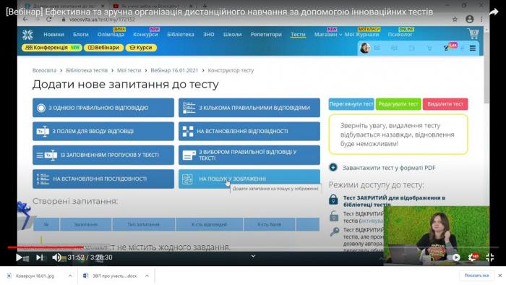Open the Бібліотека menu item
Viewport: 506px width, 285px height.
pos(181,34)
